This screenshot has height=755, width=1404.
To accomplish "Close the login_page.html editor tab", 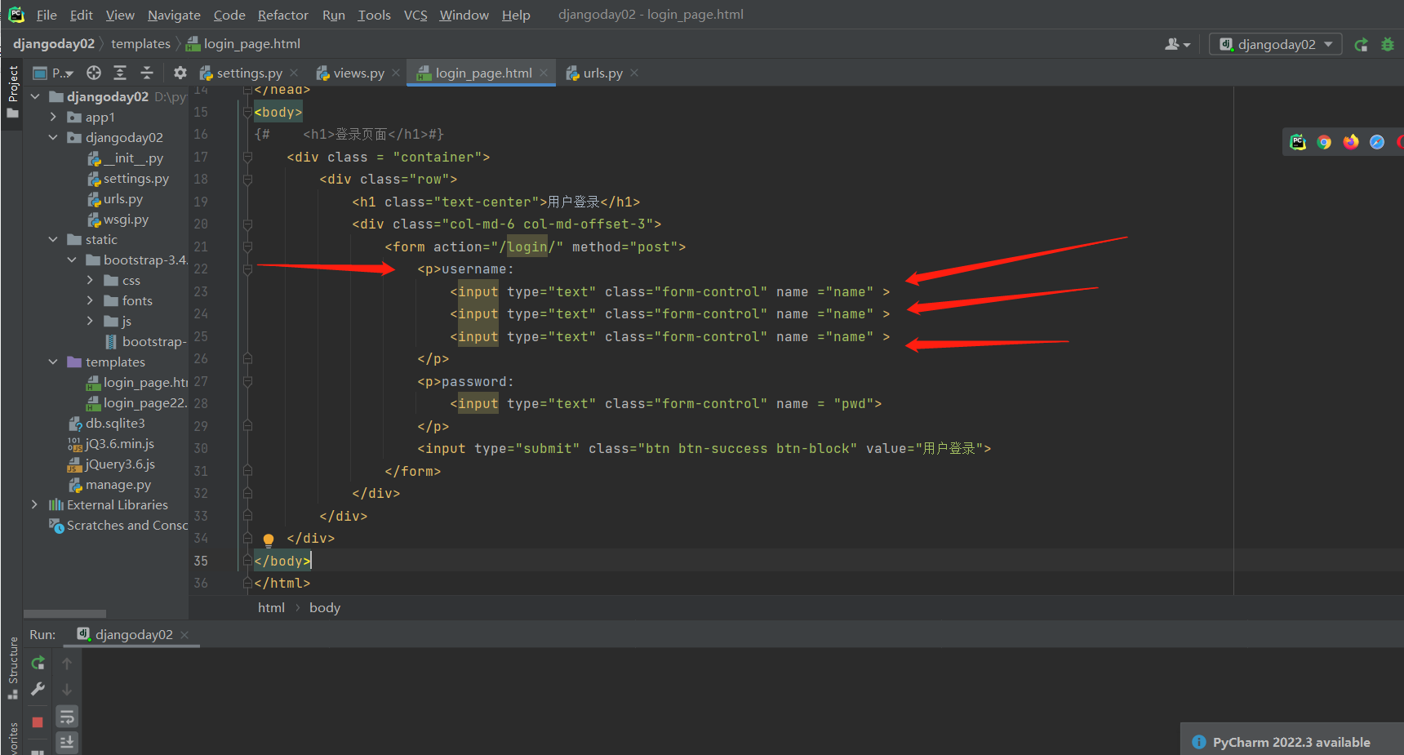I will click(544, 73).
